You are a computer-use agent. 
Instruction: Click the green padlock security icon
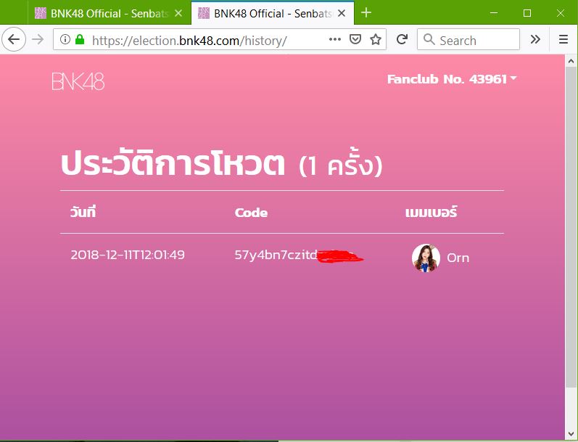pyautogui.click(x=80, y=39)
